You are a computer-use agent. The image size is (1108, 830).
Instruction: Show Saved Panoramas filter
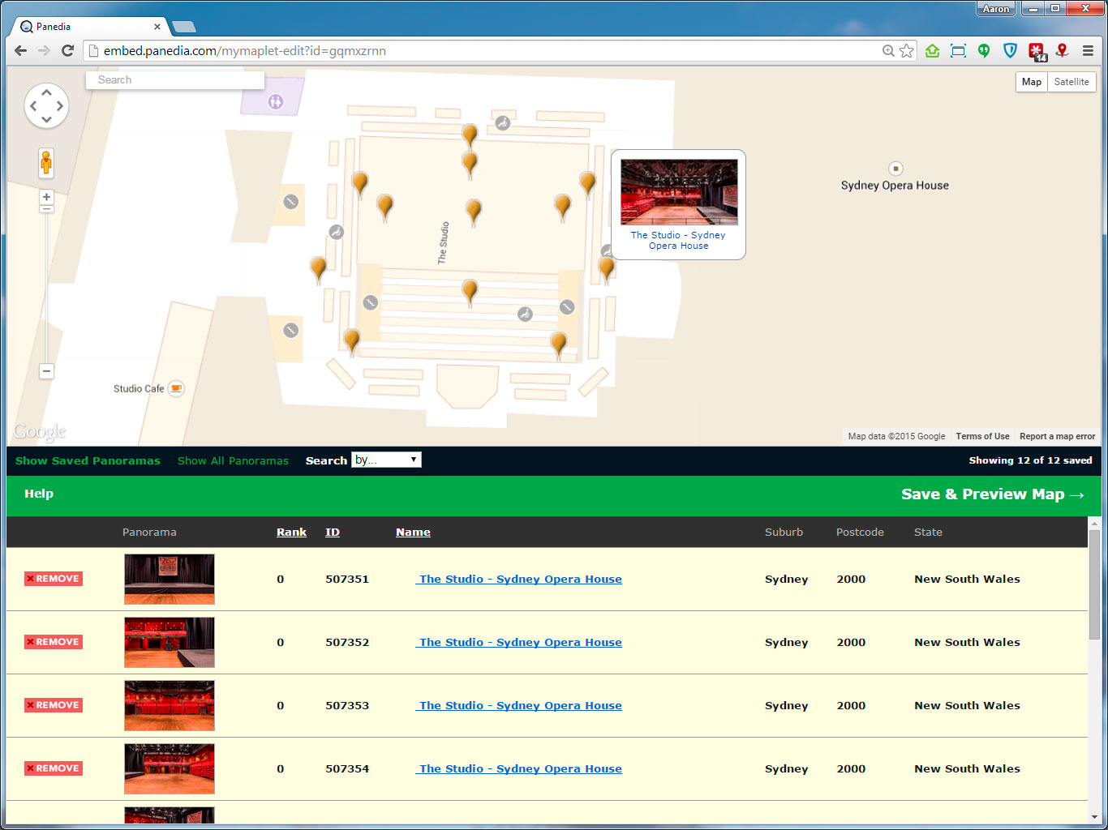88,460
